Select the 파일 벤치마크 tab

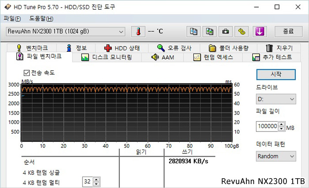click(39, 57)
